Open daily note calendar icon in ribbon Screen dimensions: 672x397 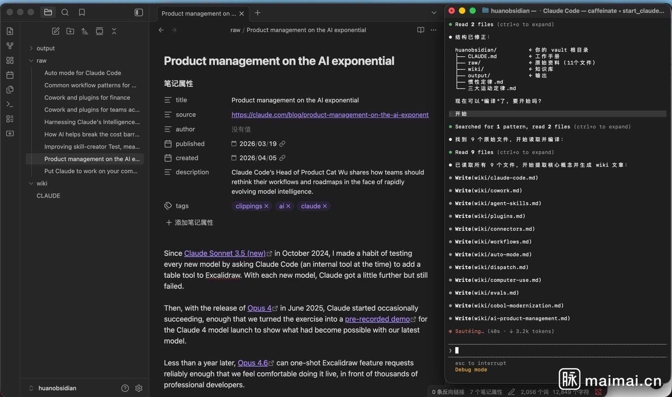click(x=10, y=75)
